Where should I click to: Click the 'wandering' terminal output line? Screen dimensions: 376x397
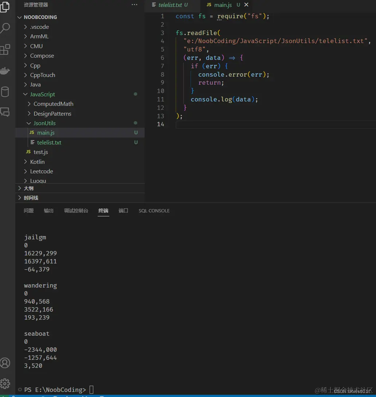[x=40, y=286]
